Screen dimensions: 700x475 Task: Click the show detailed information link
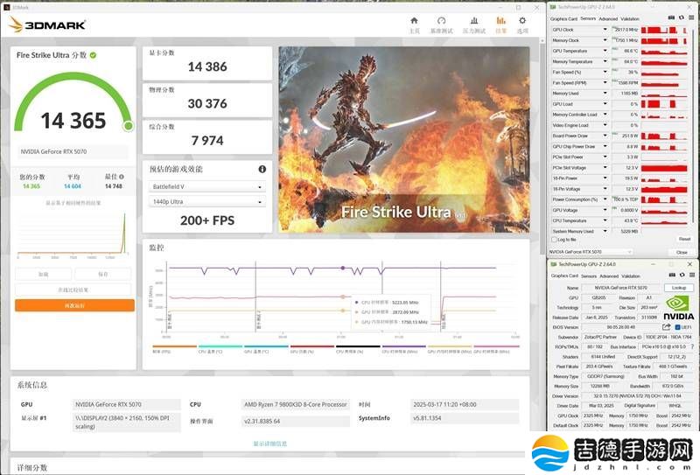[270, 444]
